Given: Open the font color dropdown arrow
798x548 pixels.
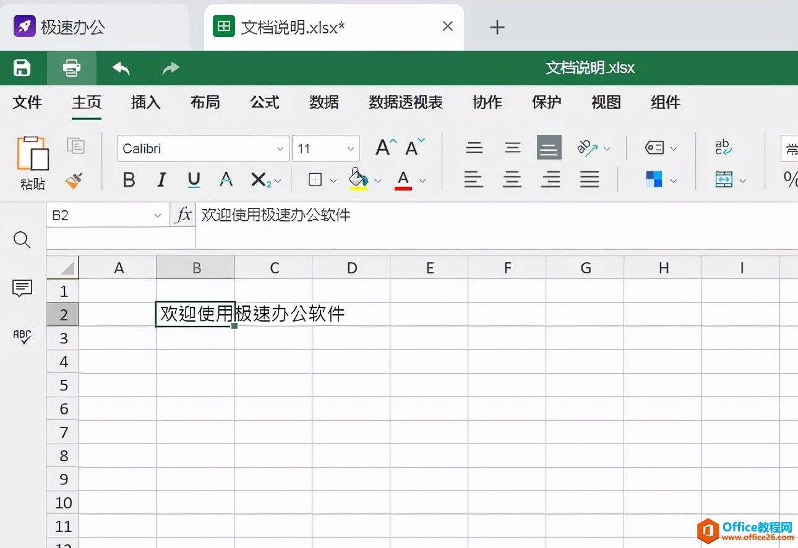Looking at the screenshot, I should [423, 181].
